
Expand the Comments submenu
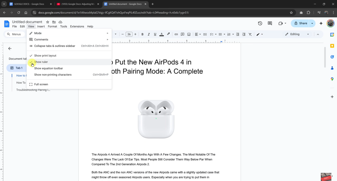69,39
